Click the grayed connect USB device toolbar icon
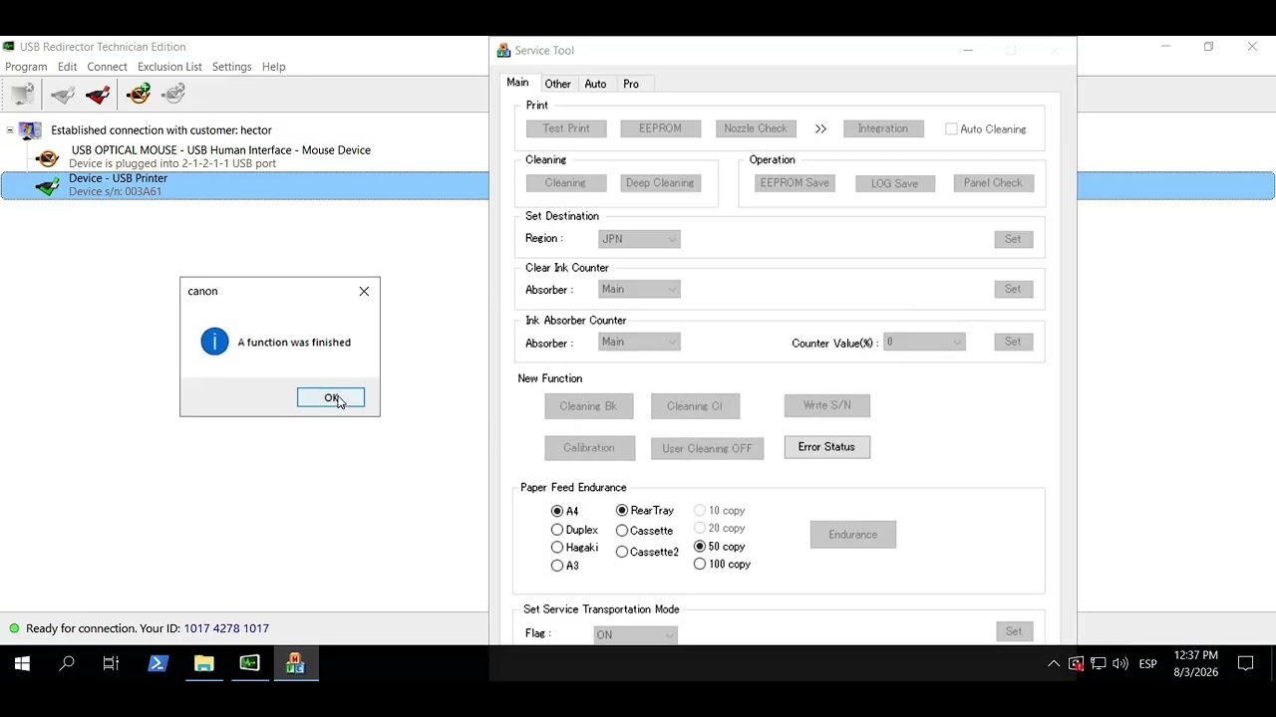This screenshot has width=1276, height=717. click(x=63, y=94)
